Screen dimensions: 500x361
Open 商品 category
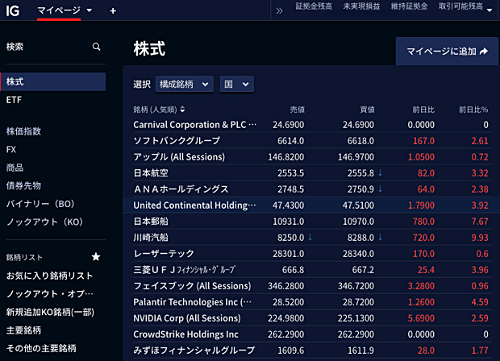click(x=15, y=168)
